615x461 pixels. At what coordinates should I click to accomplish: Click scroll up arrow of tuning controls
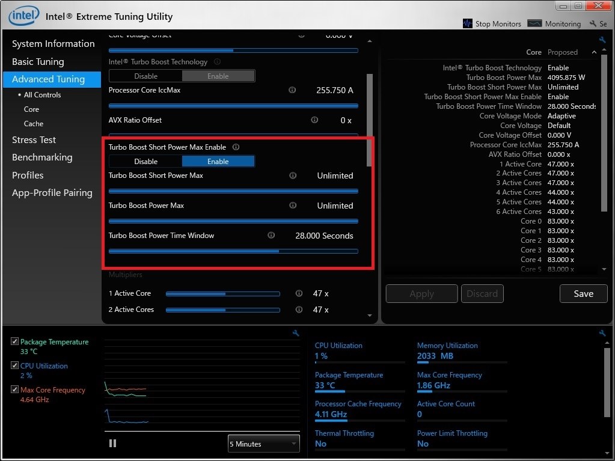[x=370, y=41]
